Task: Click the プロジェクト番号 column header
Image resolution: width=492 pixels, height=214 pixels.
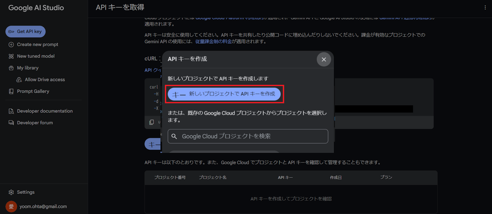Action: [x=170, y=177]
